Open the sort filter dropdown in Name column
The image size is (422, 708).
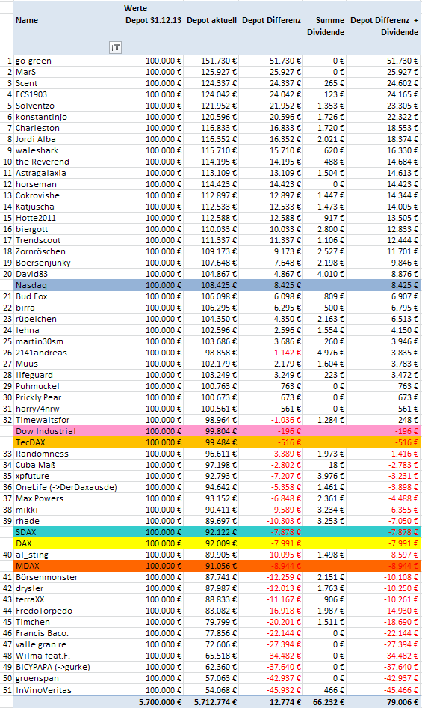pyautogui.click(x=116, y=47)
